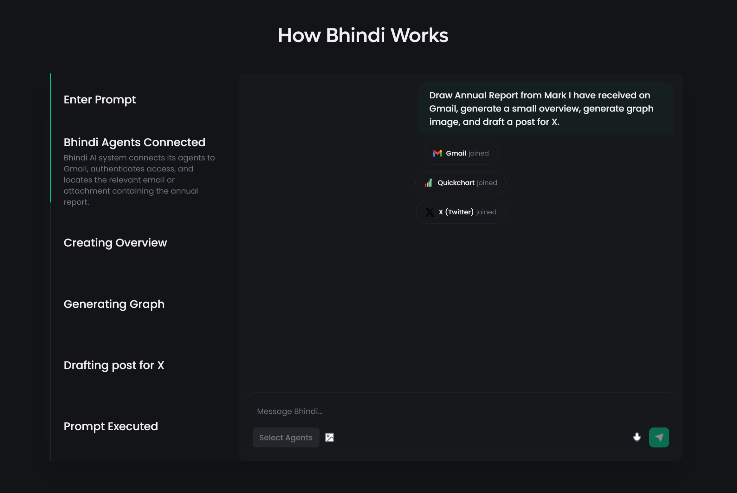Click the Message Bhindi input field
This screenshot has width=737, height=493.
click(444, 411)
